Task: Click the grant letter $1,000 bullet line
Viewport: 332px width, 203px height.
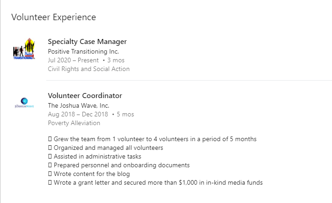Action: pos(155,182)
